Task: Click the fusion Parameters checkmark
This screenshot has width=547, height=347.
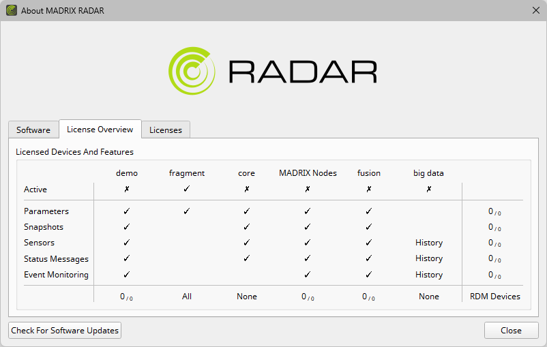Action: (x=369, y=211)
